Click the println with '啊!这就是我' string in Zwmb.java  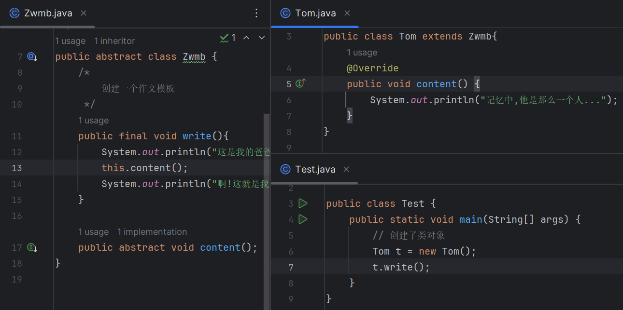point(186,184)
